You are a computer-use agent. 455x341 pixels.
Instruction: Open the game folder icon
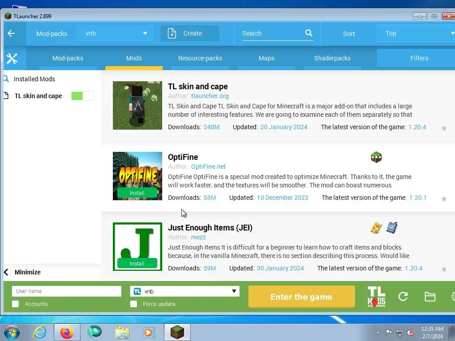tap(430, 297)
